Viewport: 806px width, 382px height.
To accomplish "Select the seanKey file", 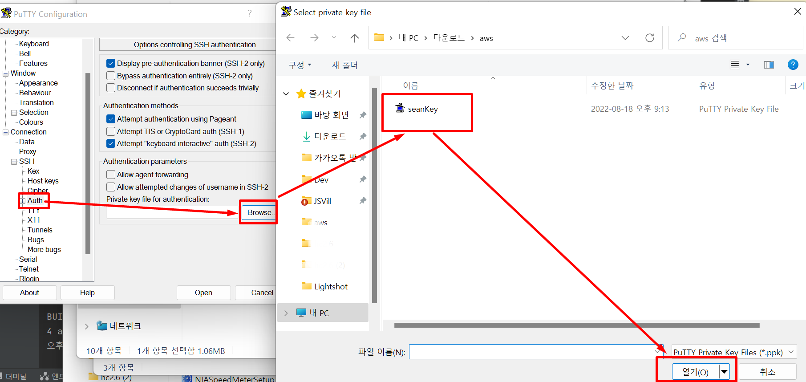I will [423, 109].
